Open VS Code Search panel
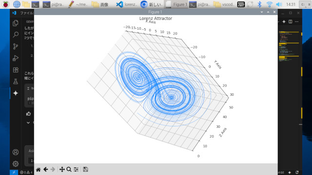 [16, 35]
